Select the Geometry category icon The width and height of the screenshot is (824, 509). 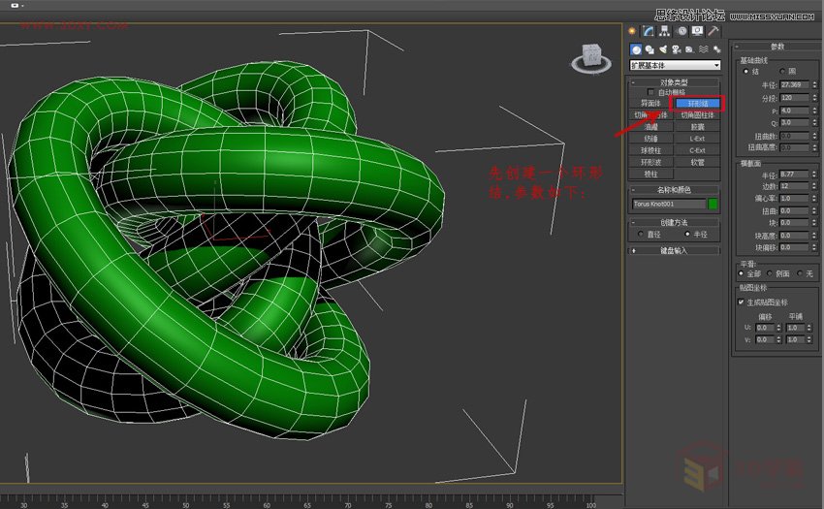click(636, 49)
